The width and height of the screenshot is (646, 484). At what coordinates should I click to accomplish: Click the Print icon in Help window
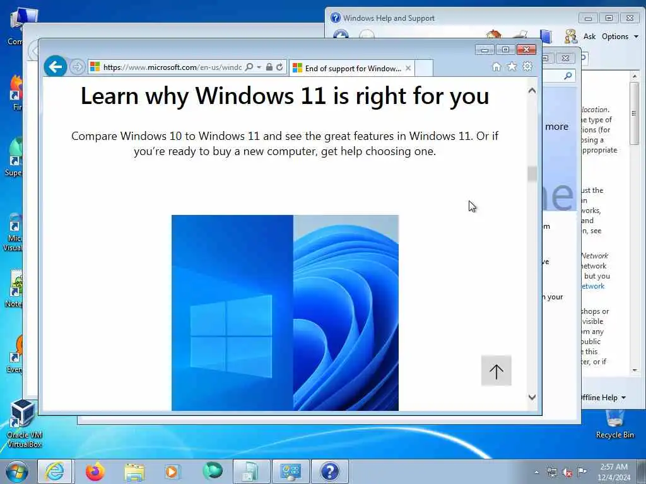tap(520, 35)
